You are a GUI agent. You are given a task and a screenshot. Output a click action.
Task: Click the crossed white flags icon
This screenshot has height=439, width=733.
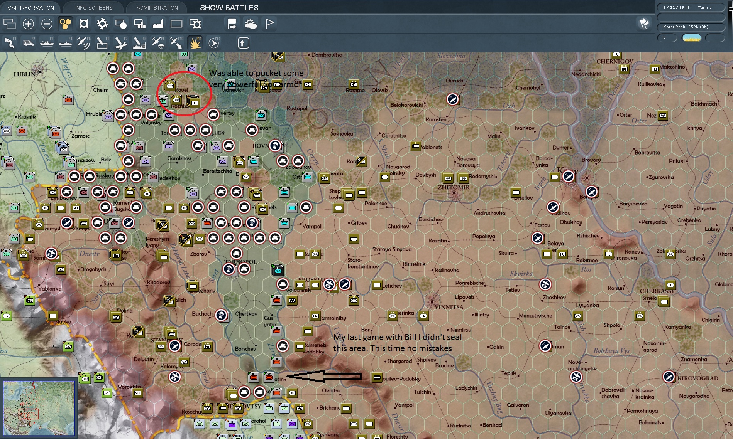[x=643, y=24]
